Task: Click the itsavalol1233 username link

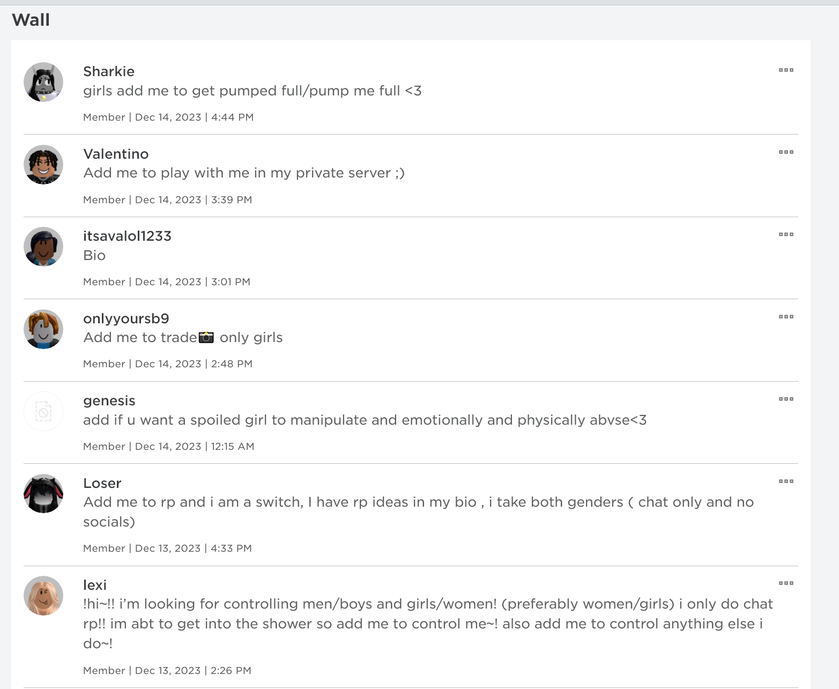Action: [127, 236]
